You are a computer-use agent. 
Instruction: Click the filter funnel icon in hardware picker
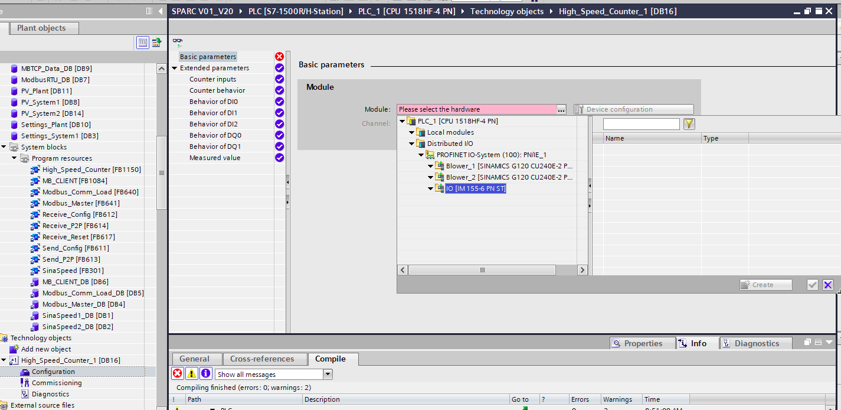tap(689, 124)
